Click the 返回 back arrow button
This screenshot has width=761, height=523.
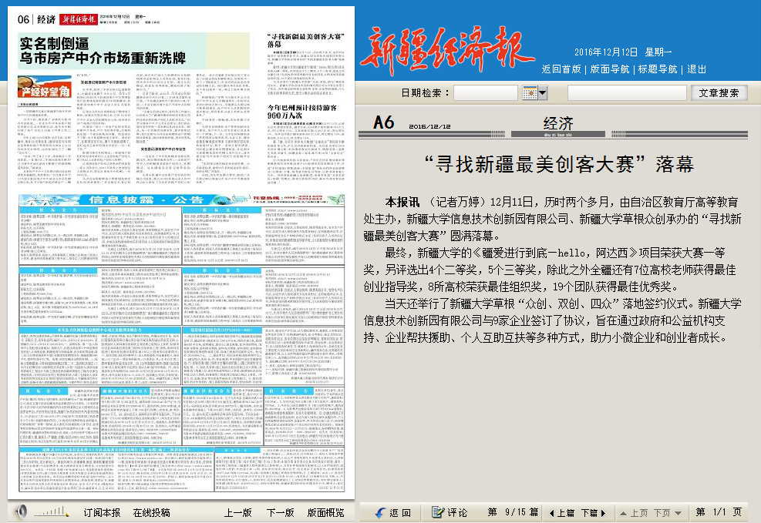tap(393, 512)
